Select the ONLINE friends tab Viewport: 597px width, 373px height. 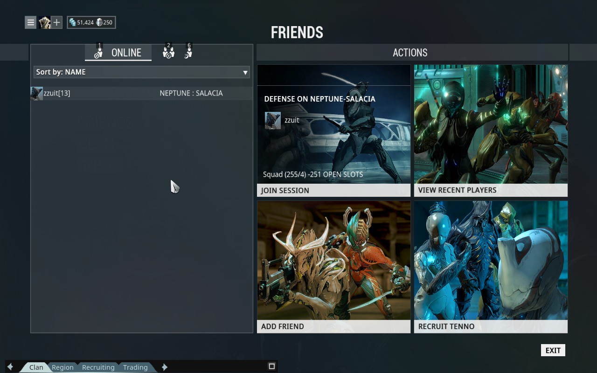pyautogui.click(x=118, y=53)
